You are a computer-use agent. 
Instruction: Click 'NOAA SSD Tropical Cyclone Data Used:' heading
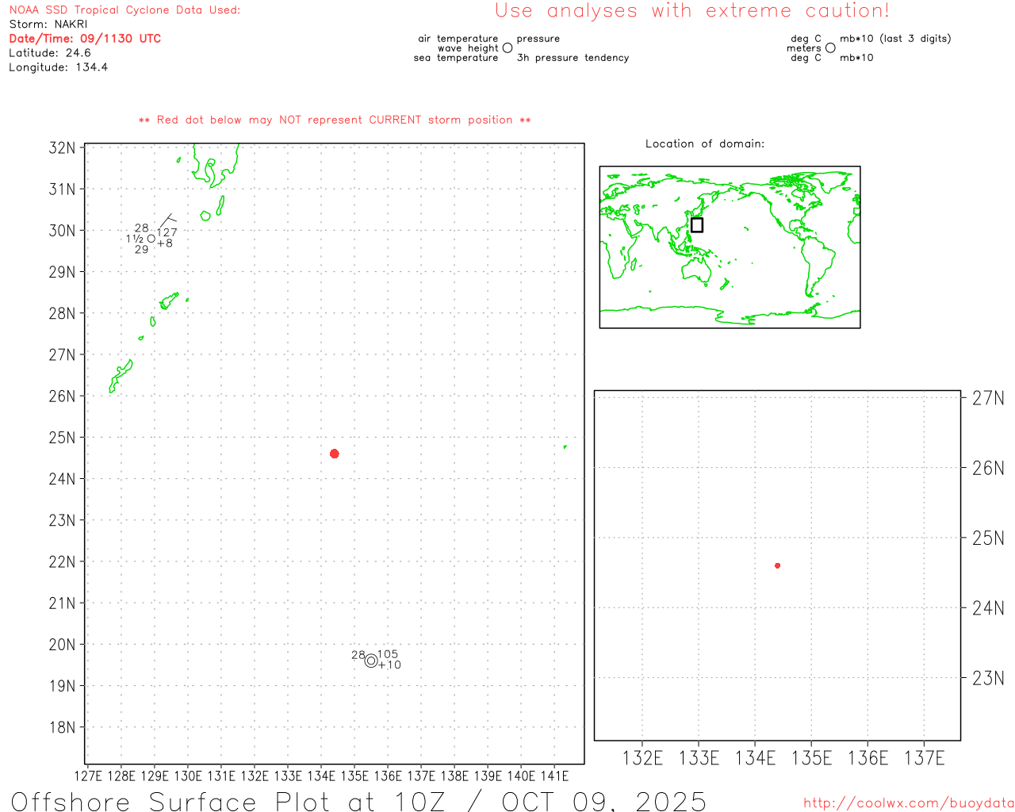124,10
